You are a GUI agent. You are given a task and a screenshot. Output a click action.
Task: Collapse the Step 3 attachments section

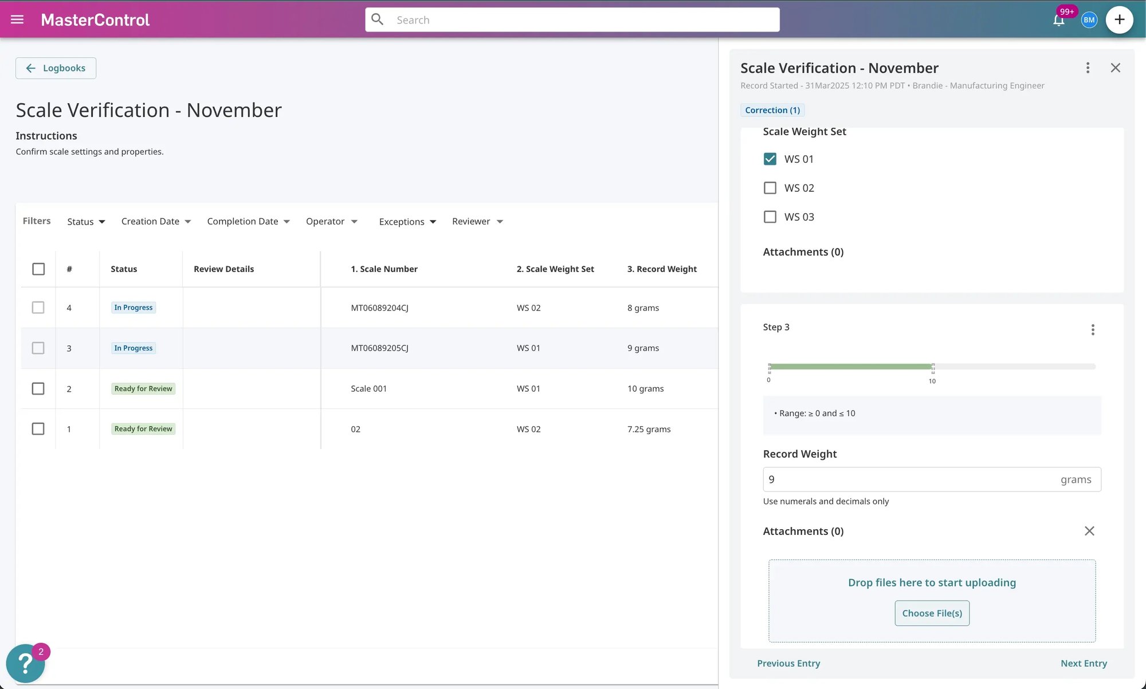[1089, 531]
